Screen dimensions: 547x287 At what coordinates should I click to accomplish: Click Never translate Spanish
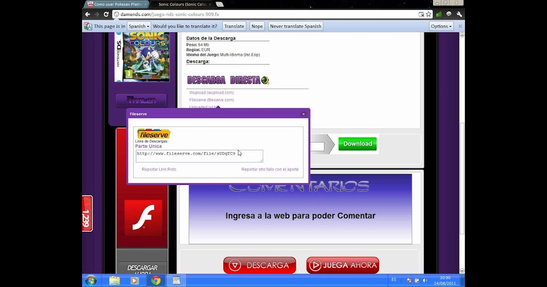click(x=295, y=26)
